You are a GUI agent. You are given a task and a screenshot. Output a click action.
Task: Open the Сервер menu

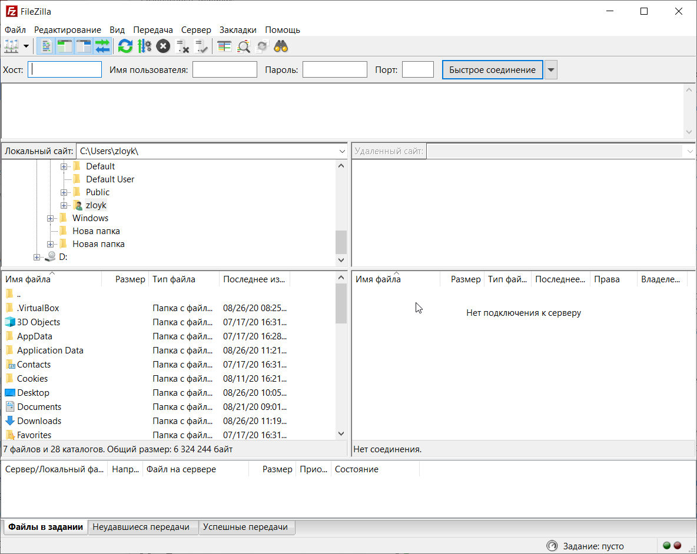coord(196,30)
